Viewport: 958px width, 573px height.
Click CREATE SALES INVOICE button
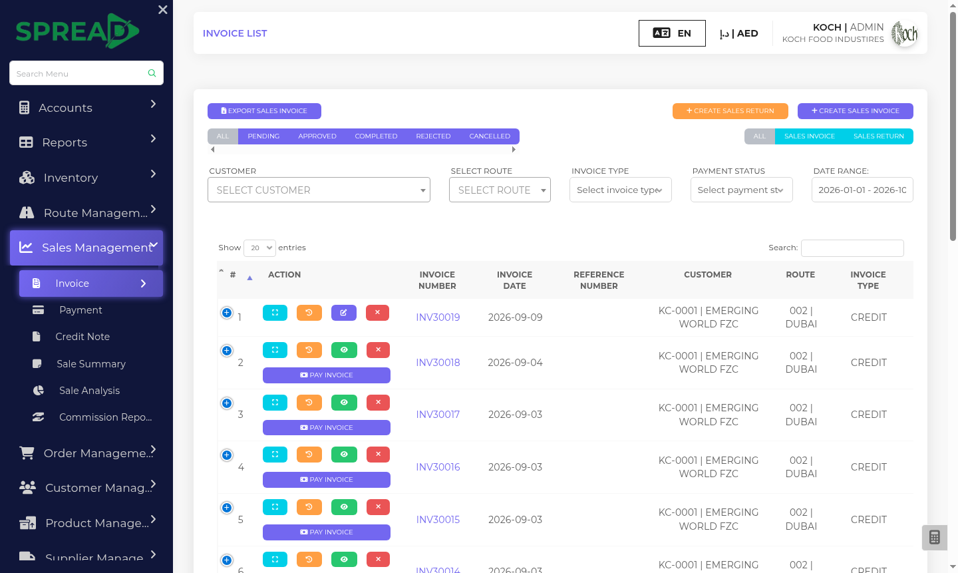[x=856, y=111]
